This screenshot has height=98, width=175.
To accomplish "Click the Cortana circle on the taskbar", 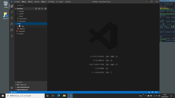I will pyautogui.click(x=47, y=96).
